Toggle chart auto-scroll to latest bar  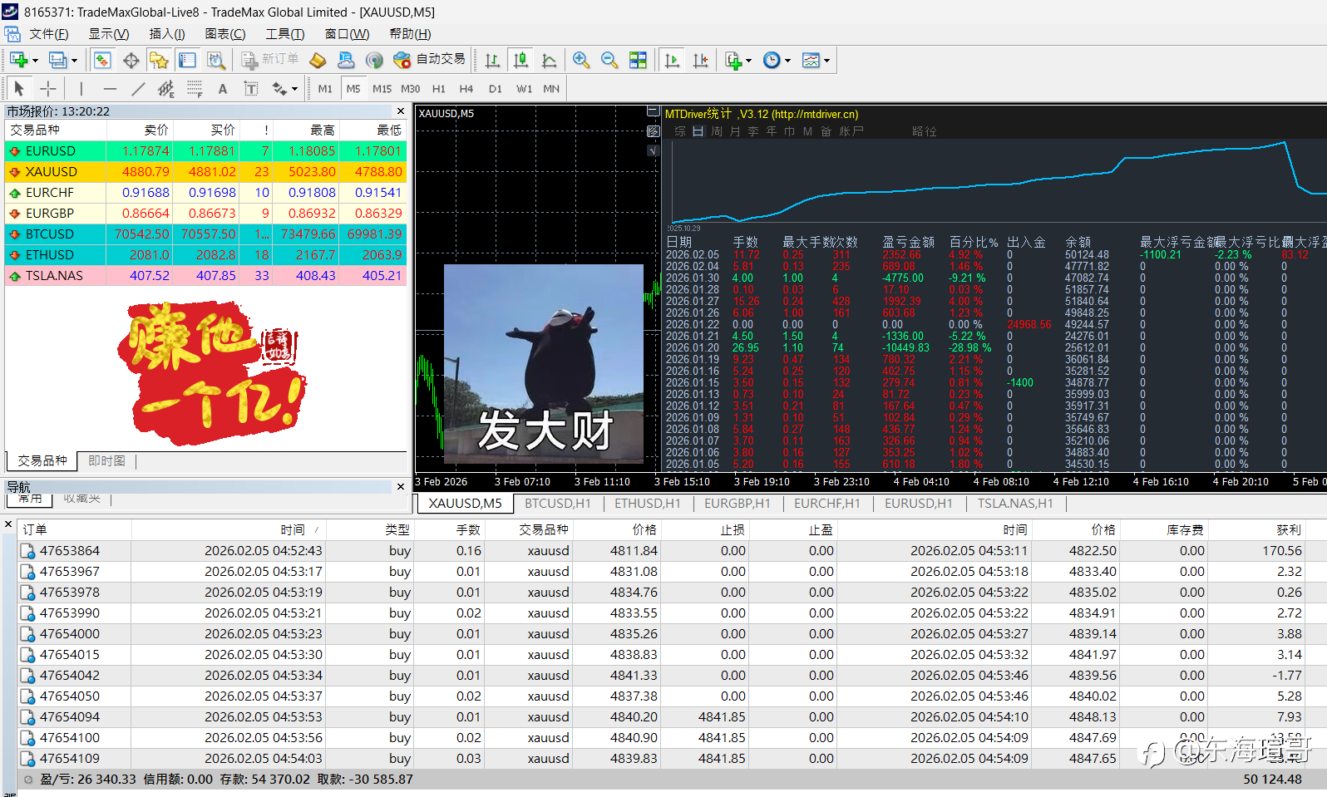(672, 60)
